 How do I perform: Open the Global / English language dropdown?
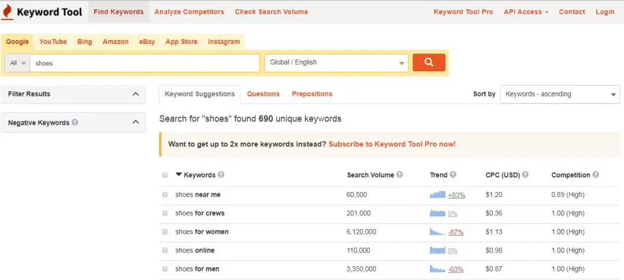[x=336, y=62]
